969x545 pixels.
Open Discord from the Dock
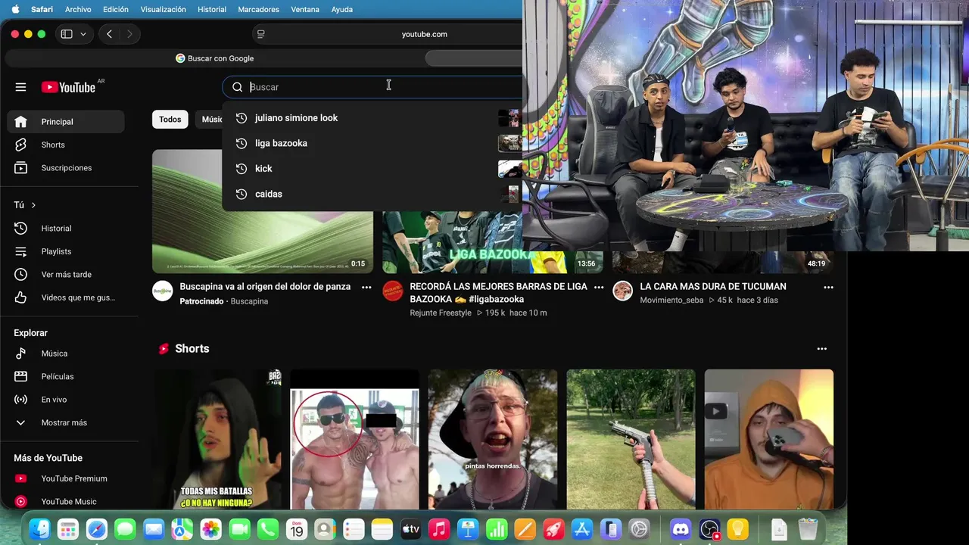tap(681, 529)
